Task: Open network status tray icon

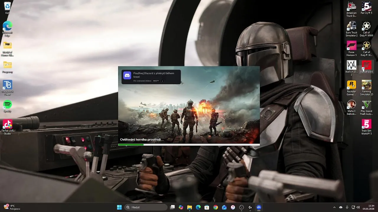Action: pos(353,207)
